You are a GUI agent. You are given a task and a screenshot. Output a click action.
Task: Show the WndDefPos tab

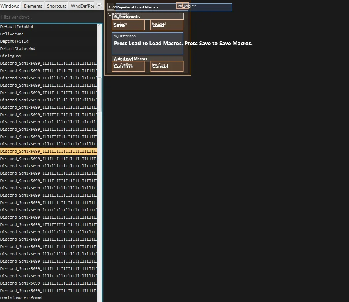82,6
